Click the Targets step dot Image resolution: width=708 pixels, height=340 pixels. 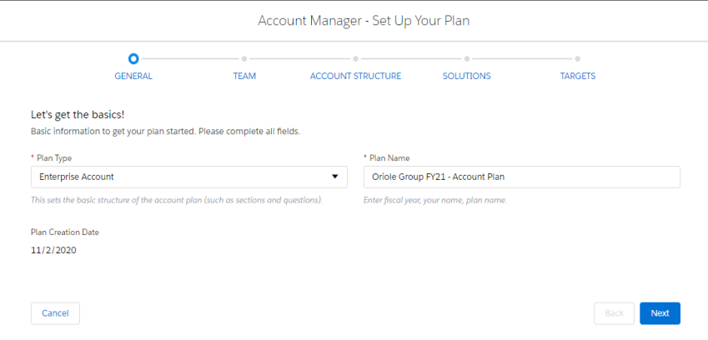point(578,58)
